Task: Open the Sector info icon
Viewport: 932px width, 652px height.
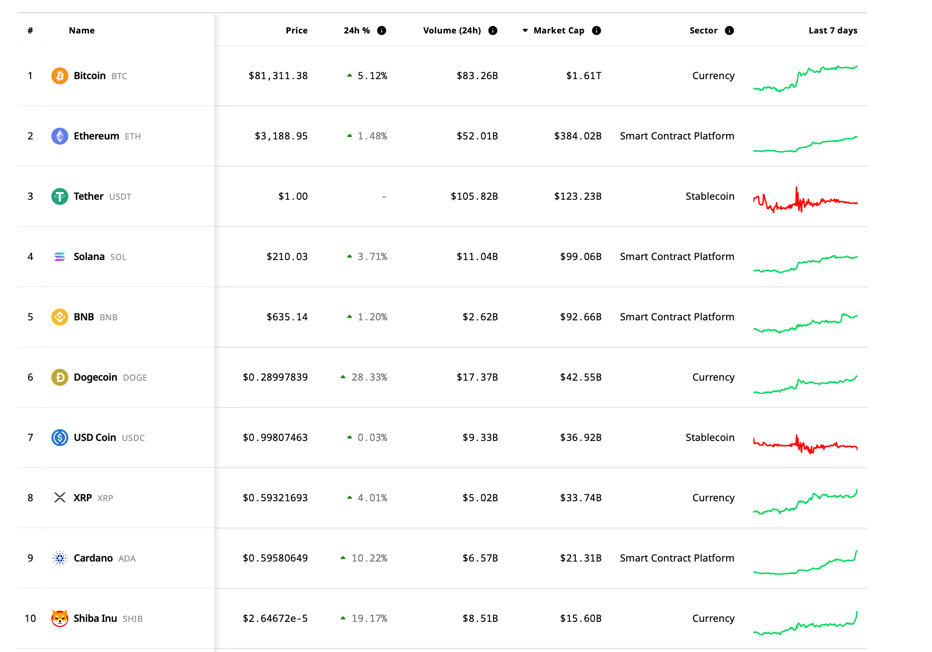Action: (729, 31)
